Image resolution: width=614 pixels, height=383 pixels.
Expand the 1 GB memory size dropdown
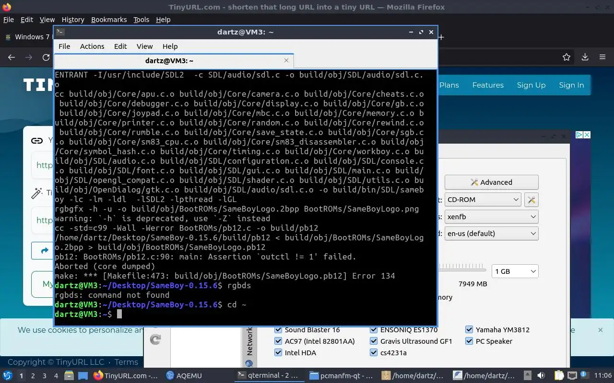point(515,271)
